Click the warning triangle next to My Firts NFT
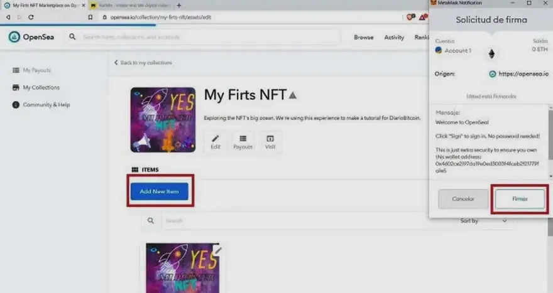 click(293, 95)
